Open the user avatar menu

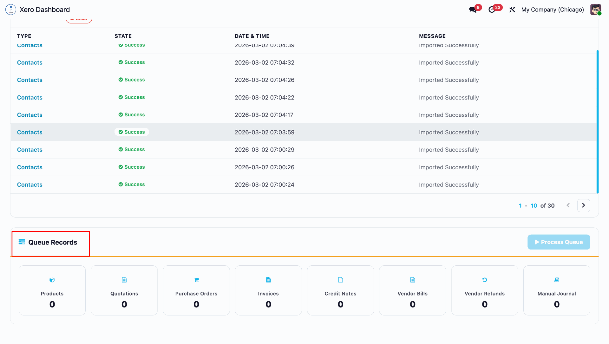(x=595, y=10)
